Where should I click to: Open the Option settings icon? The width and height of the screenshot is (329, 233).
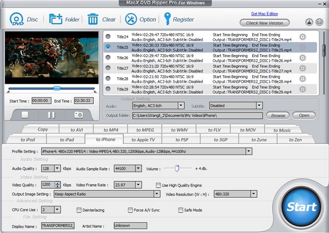pyautogui.click(x=131, y=19)
